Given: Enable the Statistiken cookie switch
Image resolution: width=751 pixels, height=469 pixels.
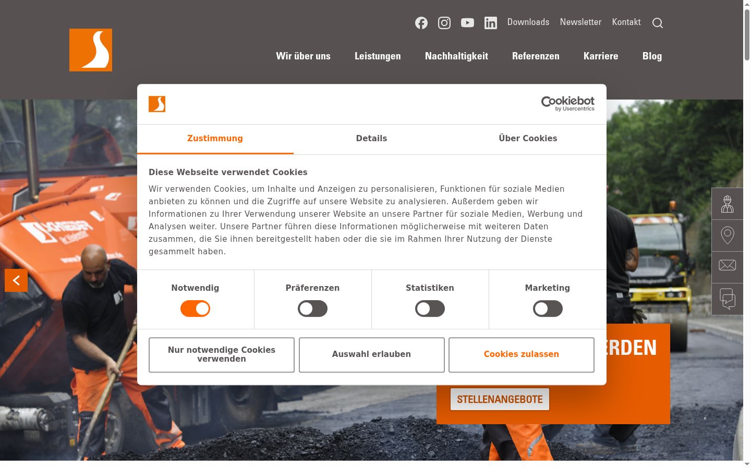Looking at the screenshot, I should [430, 308].
